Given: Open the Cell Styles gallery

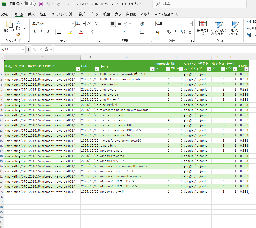Looking at the screenshot, I should 234,28.
